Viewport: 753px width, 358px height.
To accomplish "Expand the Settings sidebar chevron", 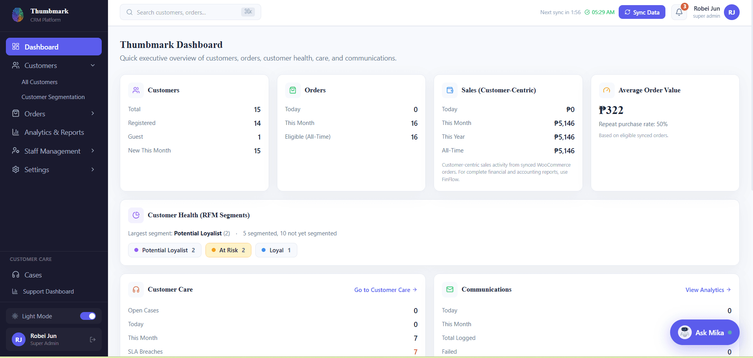I will pos(93,169).
